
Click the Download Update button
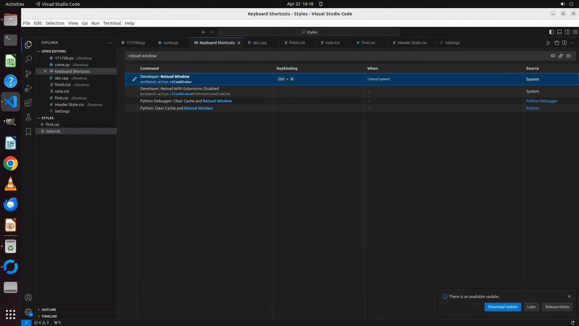tap(502, 307)
